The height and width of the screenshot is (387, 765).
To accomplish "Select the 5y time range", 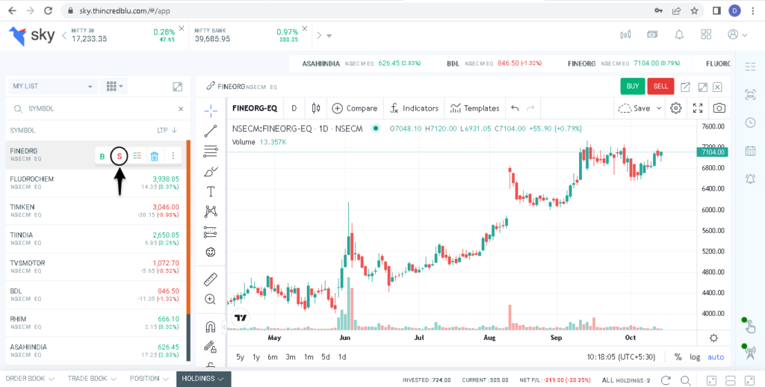I will (x=240, y=357).
